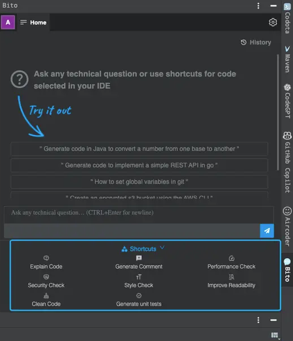Image resolution: width=293 pixels, height=341 pixels.
Task: Hide the Bito panel with the minimize dash
Action: 273,6
